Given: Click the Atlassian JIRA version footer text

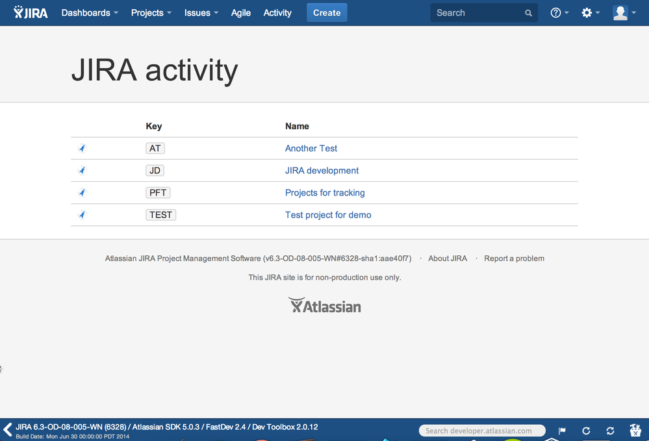Looking at the screenshot, I should tap(259, 258).
